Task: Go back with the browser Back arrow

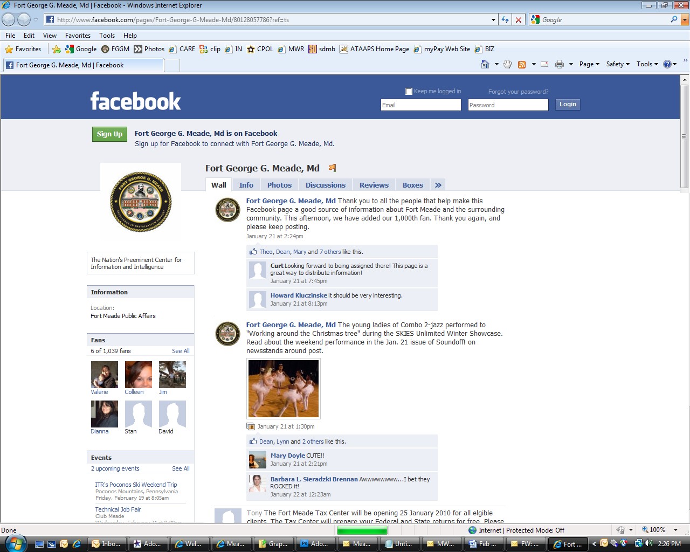Action: [x=8, y=19]
